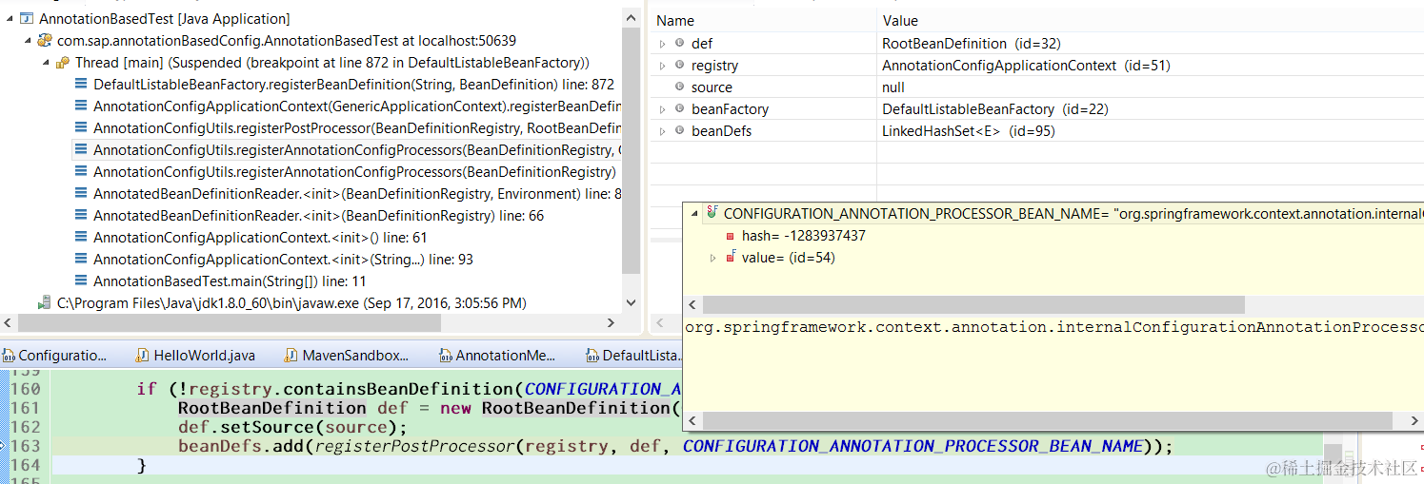The height and width of the screenshot is (484, 1424).
Task: Select AnnotationConfigApplicationContext.<init>(String...) line 93 frame
Action: (283, 260)
